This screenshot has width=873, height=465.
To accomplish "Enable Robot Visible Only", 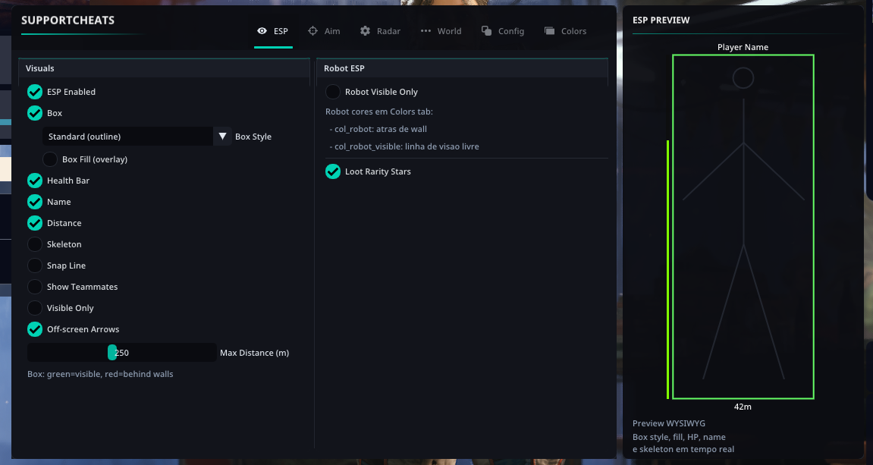I will (333, 92).
